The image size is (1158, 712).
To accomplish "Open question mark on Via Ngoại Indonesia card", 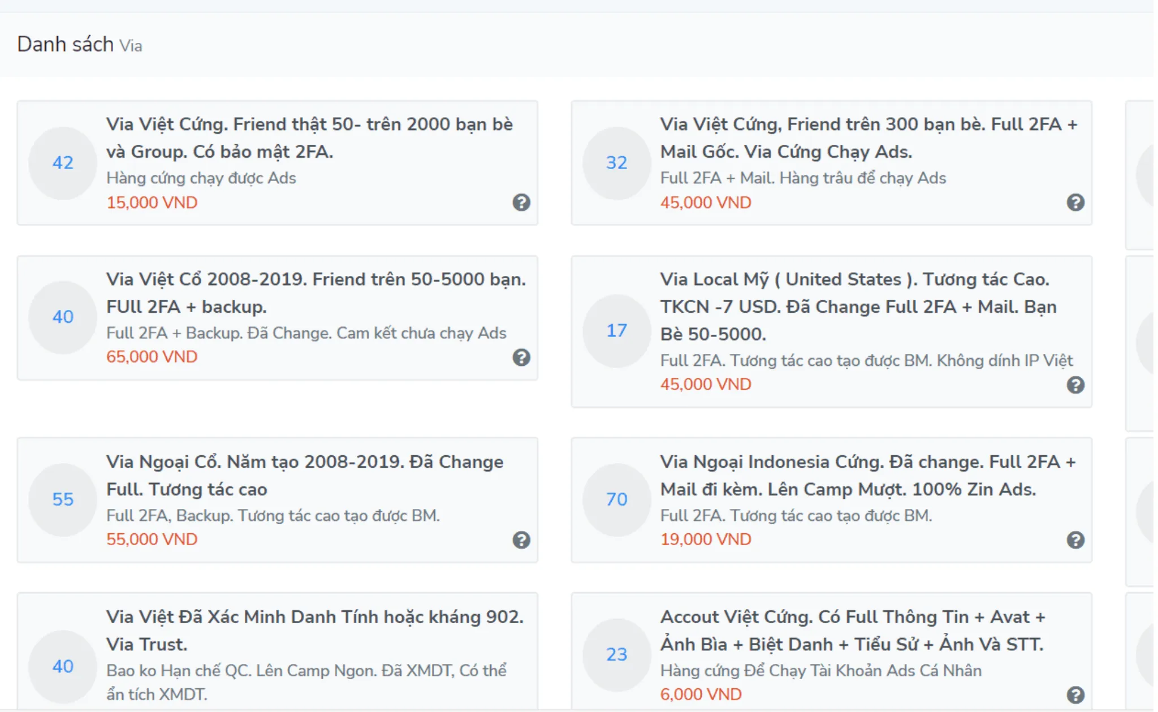I will point(1075,540).
